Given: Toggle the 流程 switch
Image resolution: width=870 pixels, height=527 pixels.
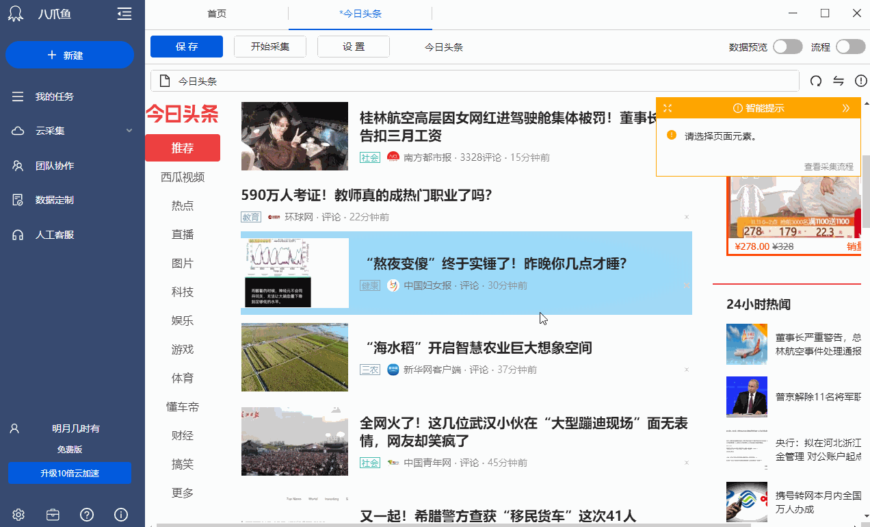Looking at the screenshot, I should point(851,47).
